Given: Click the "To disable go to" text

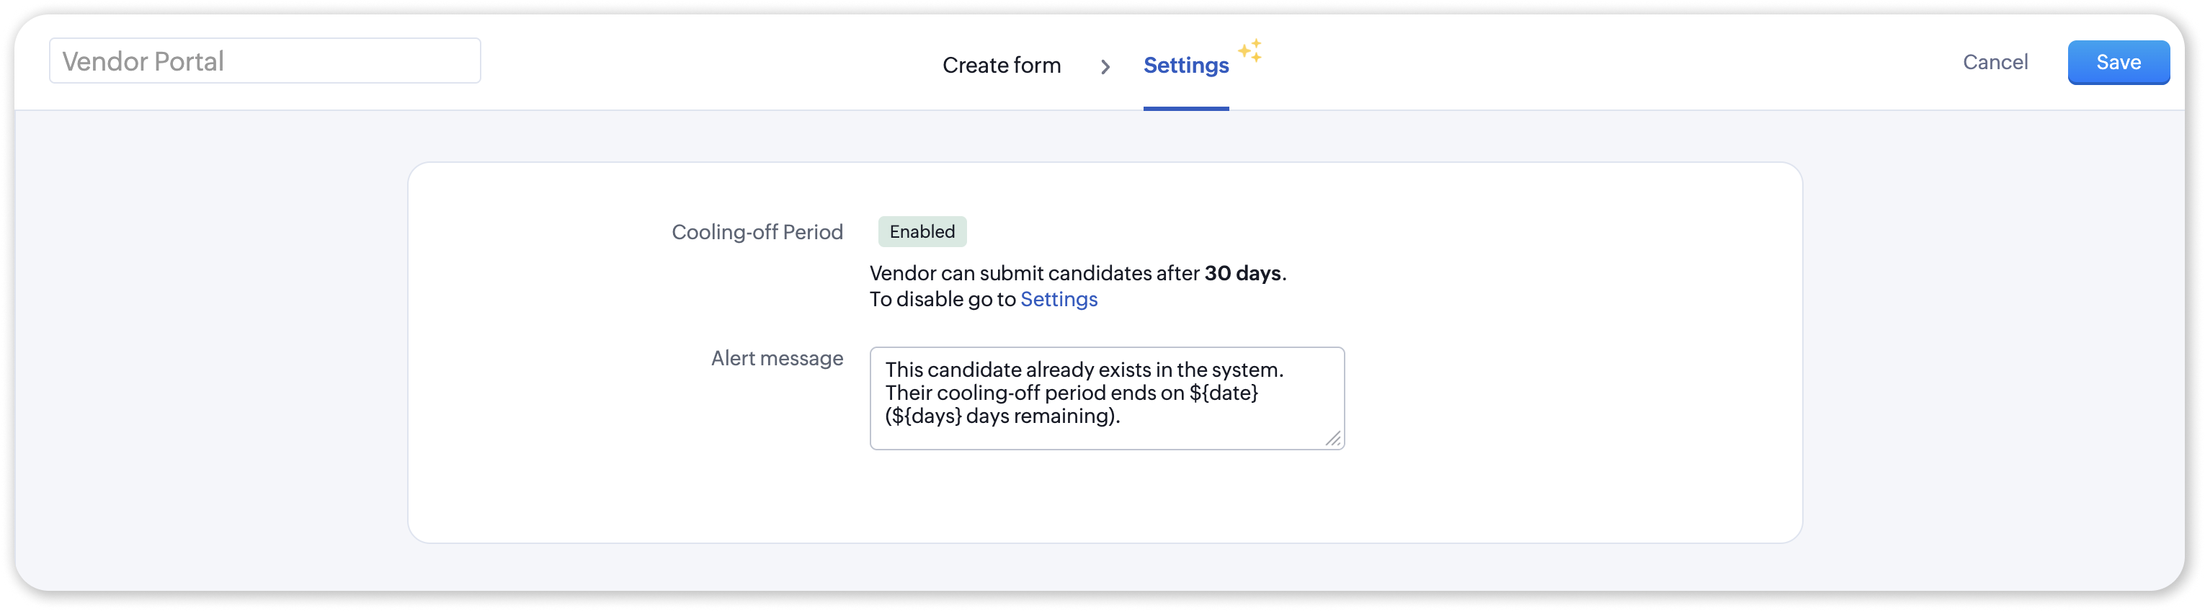Looking at the screenshot, I should (942, 300).
